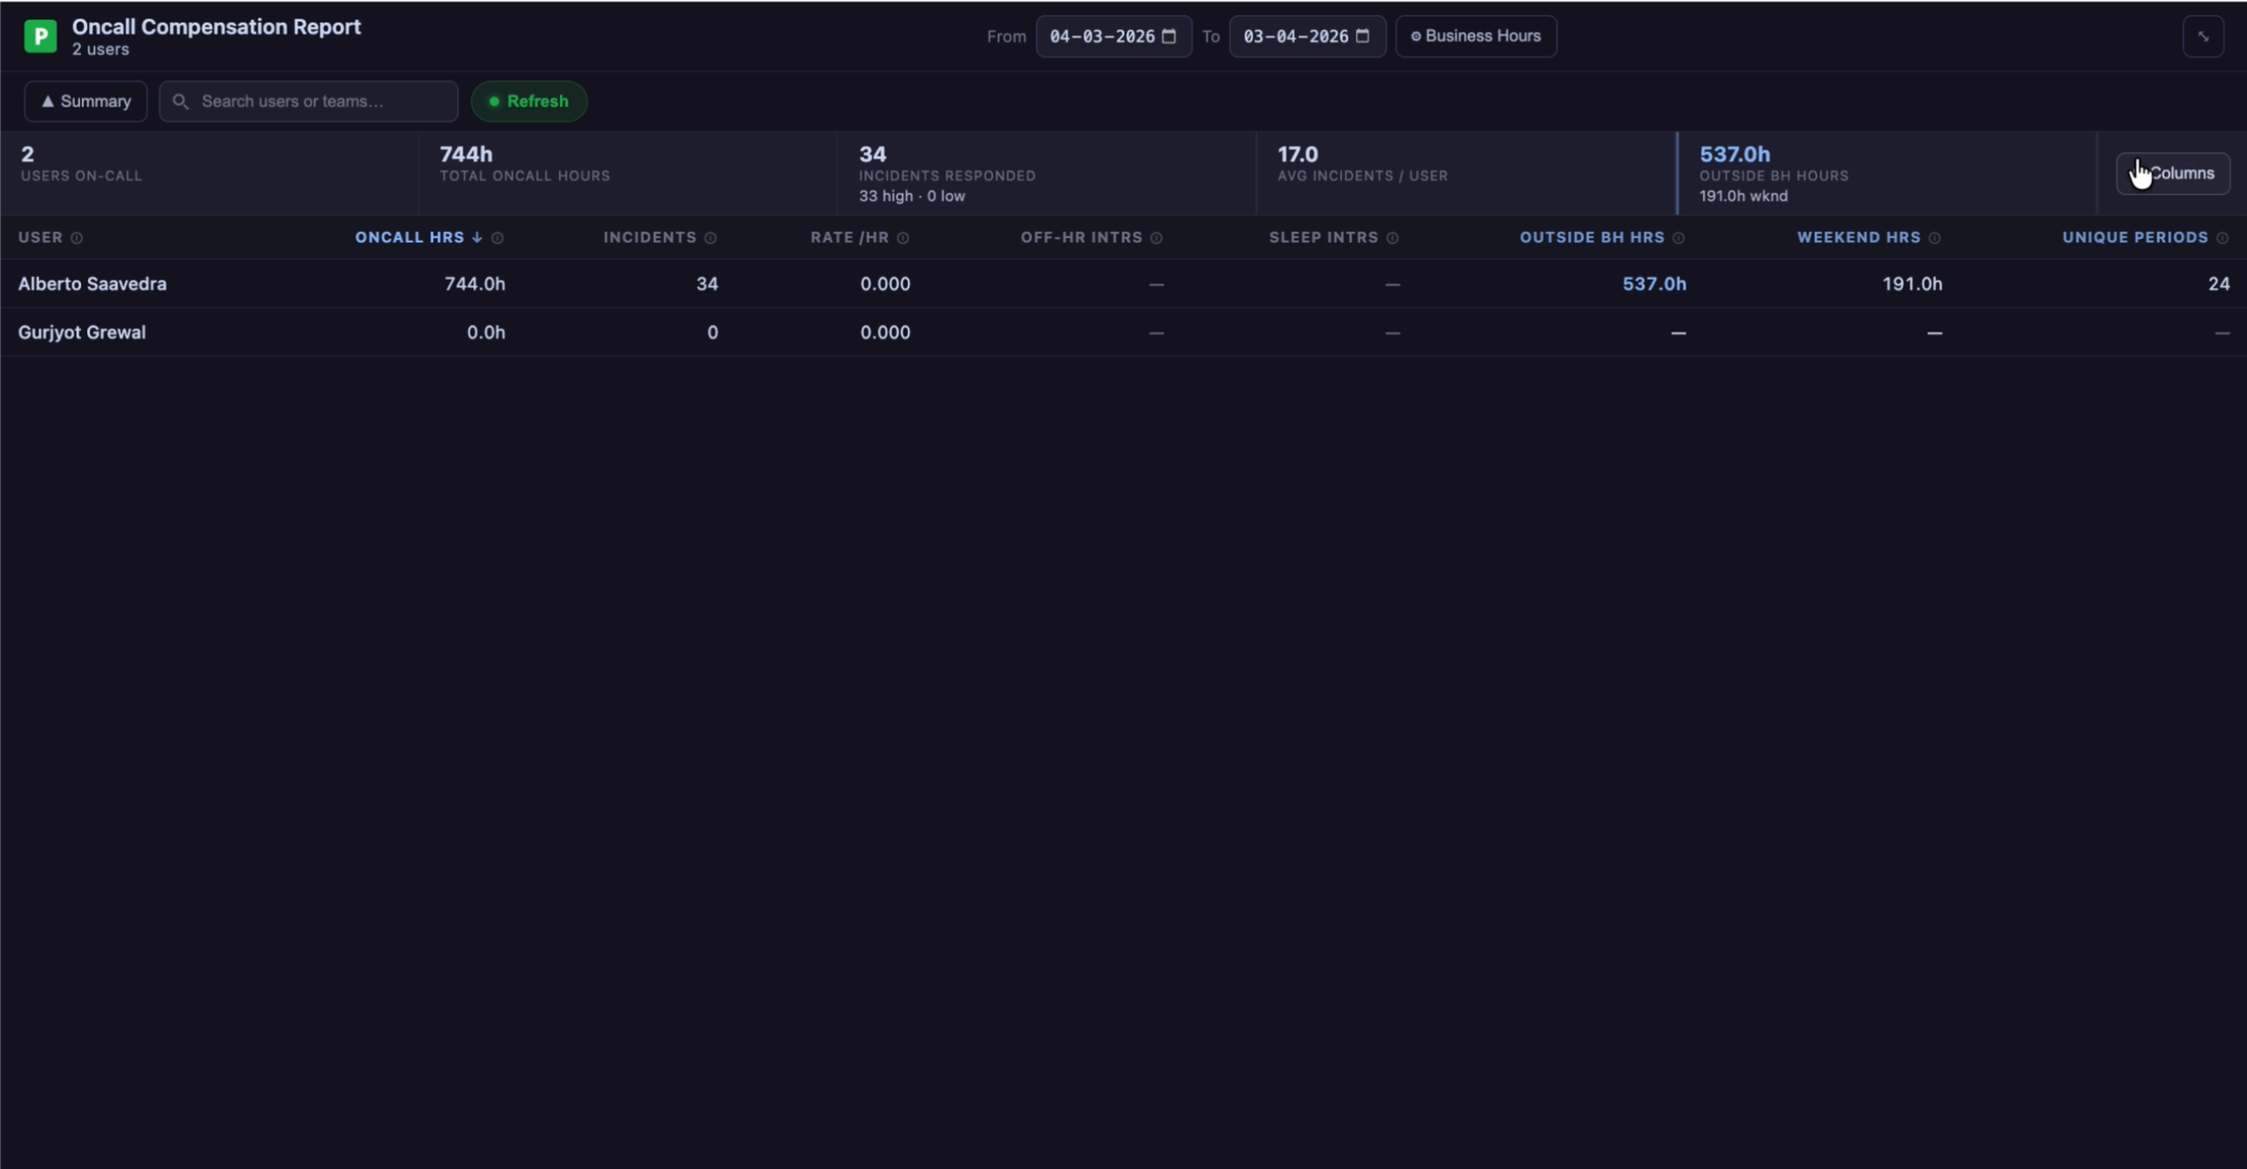Open the To date calendar picker
This screenshot has height=1169, width=2247.
click(1361, 36)
